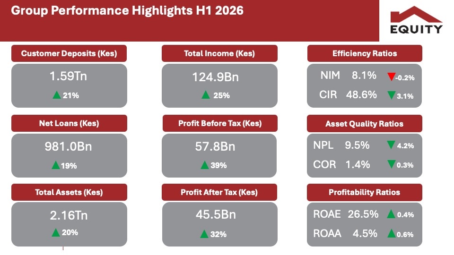Click the red down arrow beside NIM
Screen dimensions: 454x255
tap(391, 76)
